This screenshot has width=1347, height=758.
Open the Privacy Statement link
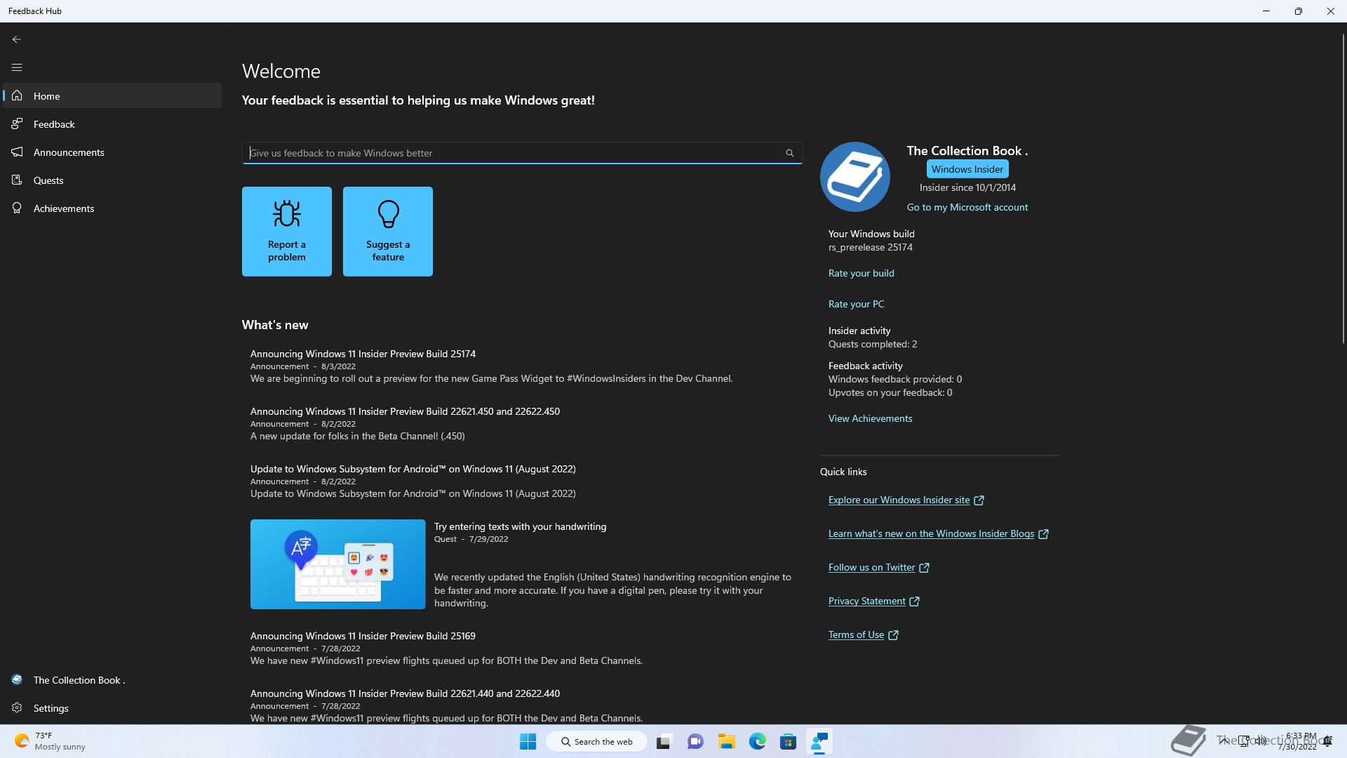(867, 601)
